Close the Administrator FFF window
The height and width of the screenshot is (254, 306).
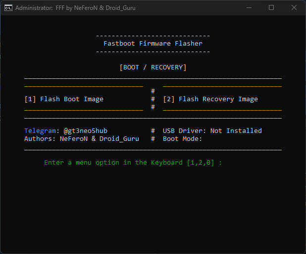coord(294,8)
